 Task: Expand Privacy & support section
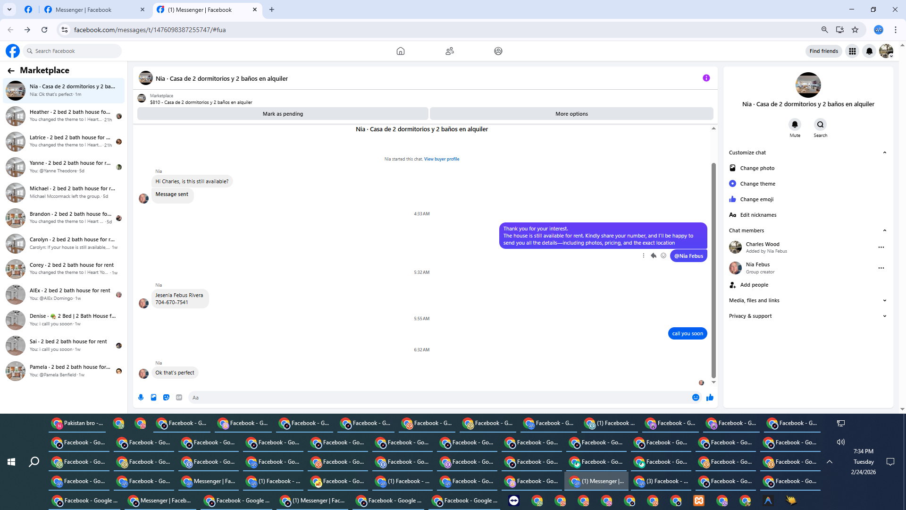884,316
